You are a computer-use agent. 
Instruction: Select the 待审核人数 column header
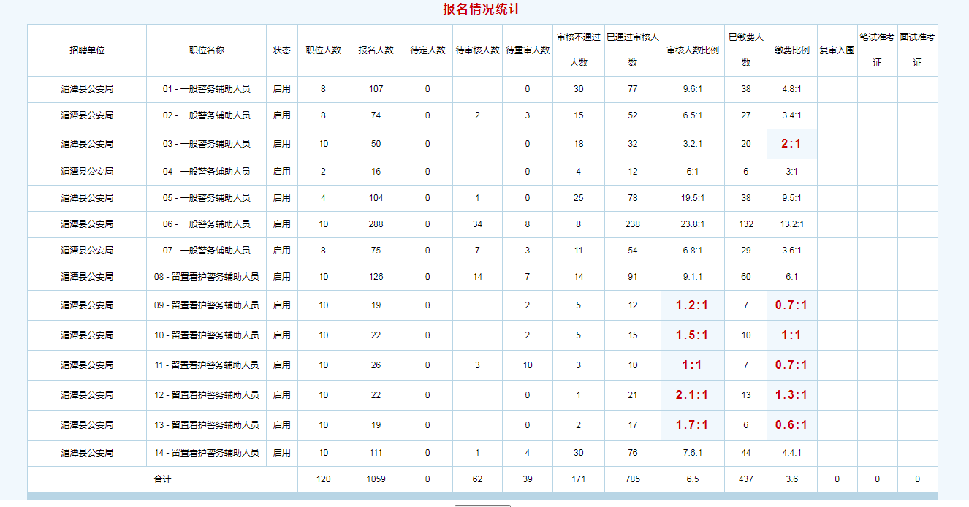(x=477, y=50)
